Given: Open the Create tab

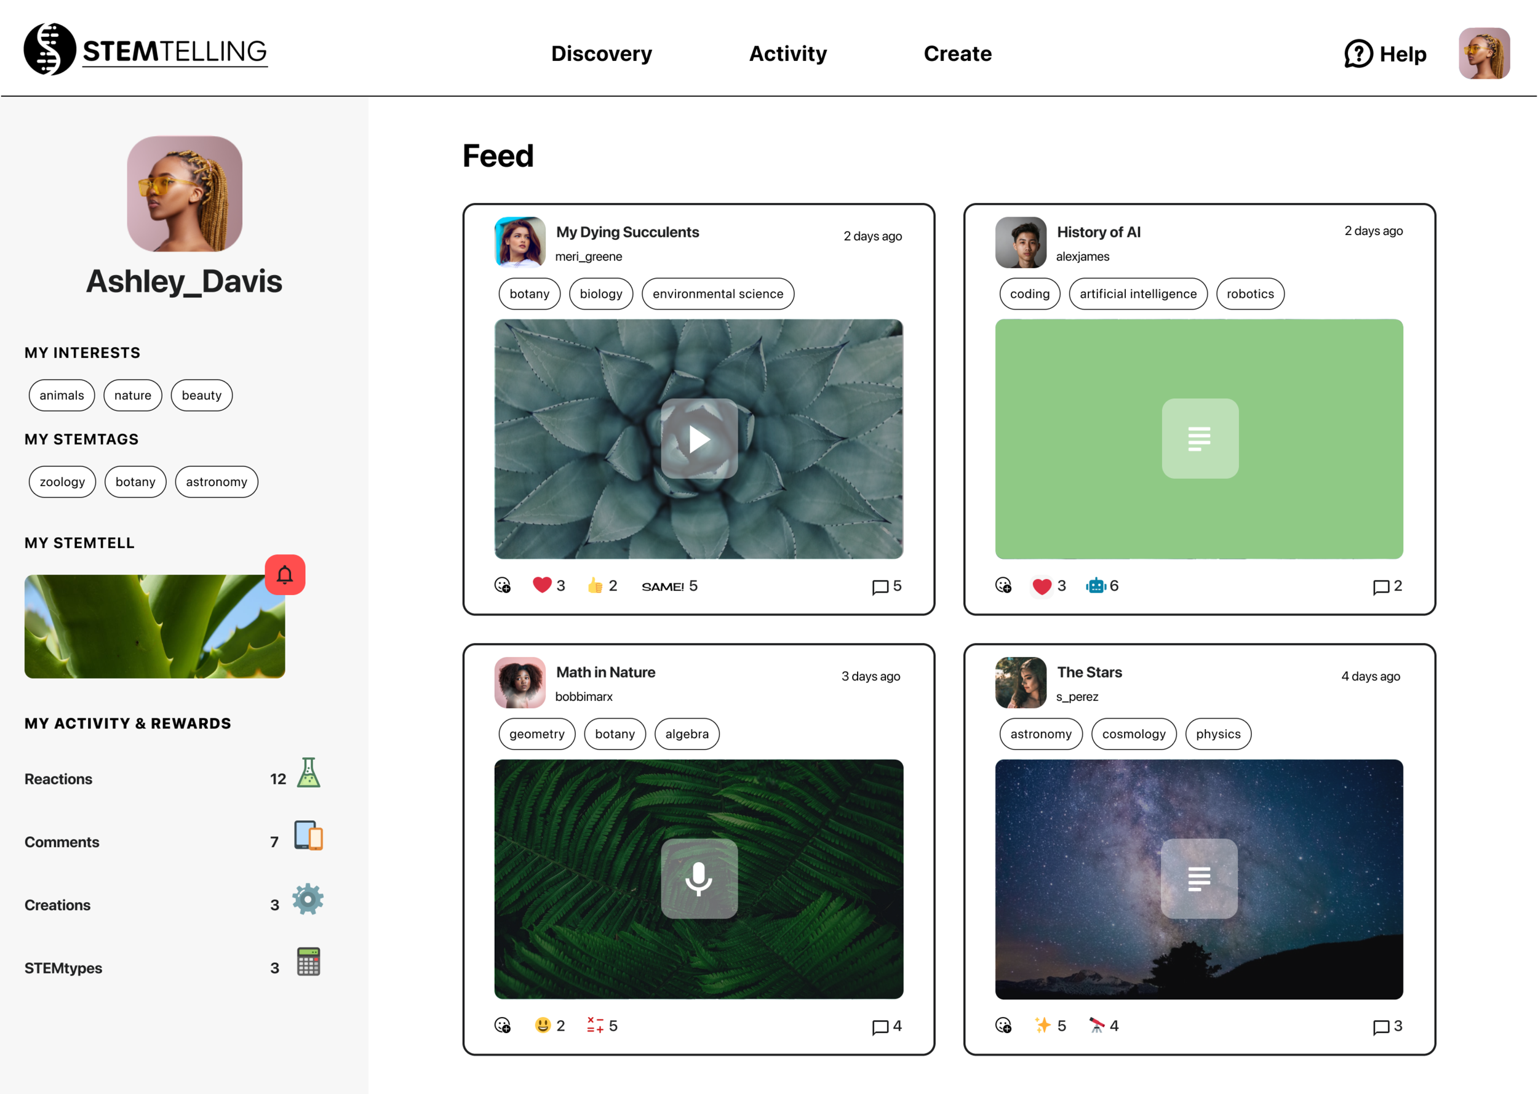Looking at the screenshot, I should [957, 53].
